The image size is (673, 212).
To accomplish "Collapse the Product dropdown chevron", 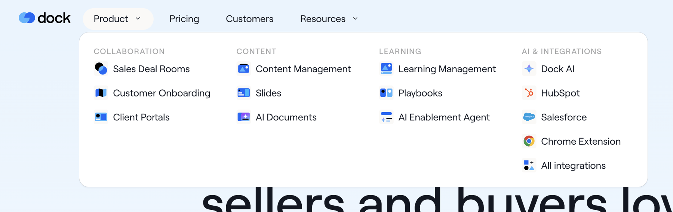I will click(x=138, y=19).
